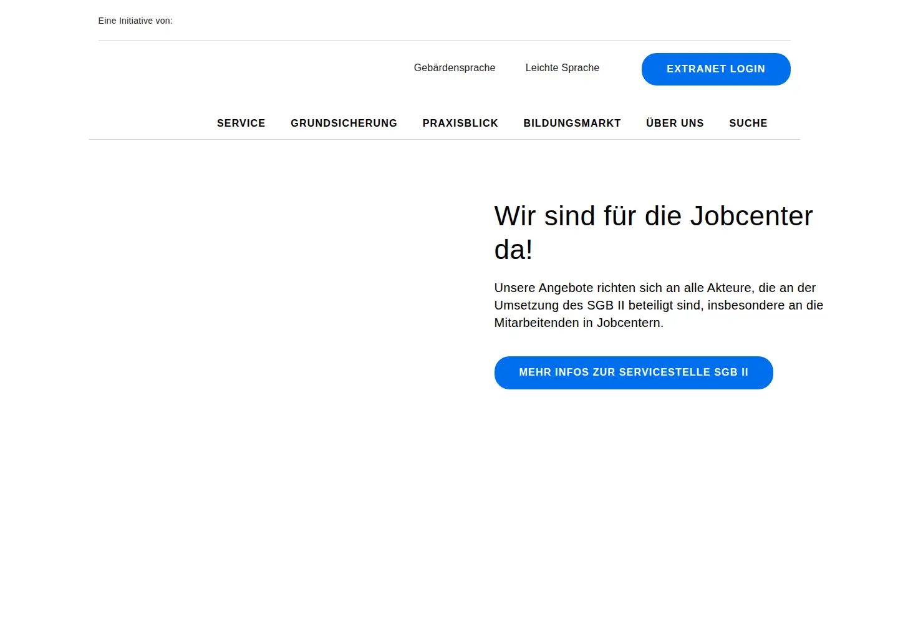The width and height of the screenshot is (898, 624).
Task: Open the Bildungsmarkt menu item
Action: pos(572,123)
